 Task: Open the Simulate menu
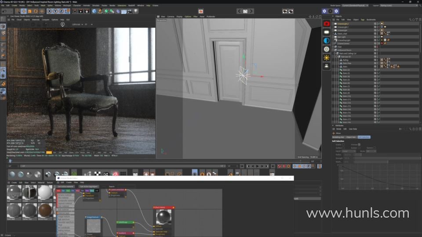[95, 5]
